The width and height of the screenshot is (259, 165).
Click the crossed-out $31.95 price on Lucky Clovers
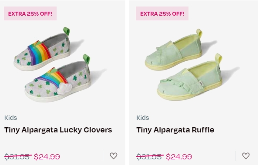point(18,157)
